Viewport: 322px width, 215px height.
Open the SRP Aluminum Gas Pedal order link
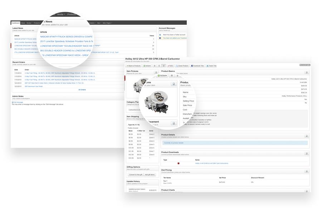(34, 86)
